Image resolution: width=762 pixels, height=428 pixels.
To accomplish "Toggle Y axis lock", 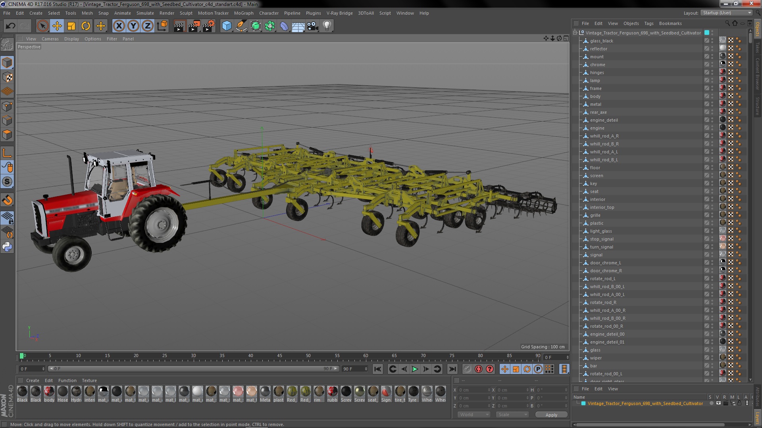I will (133, 26).
